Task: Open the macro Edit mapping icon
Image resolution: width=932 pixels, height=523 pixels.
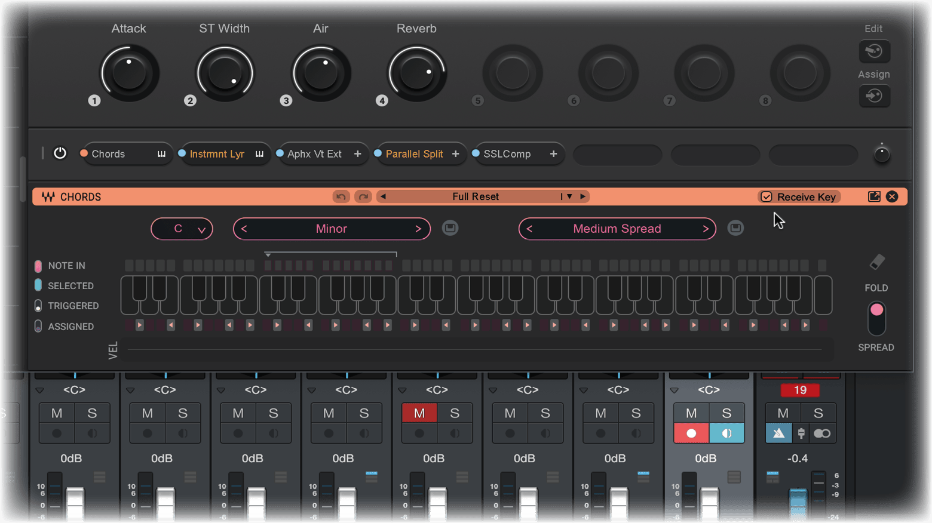Action: [x=874, y=51]
